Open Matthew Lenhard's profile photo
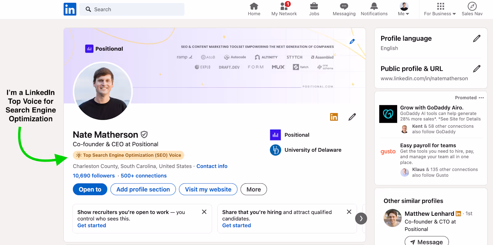This screenshot has height=245, width=493. click(x=393, y=218)
